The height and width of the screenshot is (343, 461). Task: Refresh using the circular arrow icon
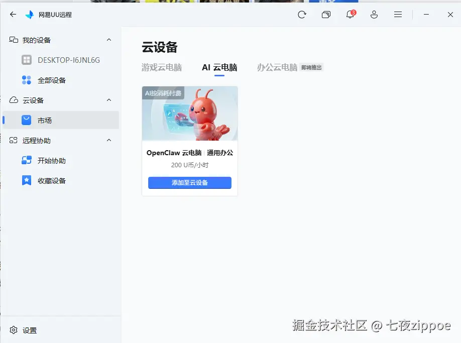tap(302, 15)
